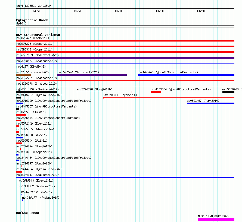Click the 1402k ruler position

(x=160, y=11)
